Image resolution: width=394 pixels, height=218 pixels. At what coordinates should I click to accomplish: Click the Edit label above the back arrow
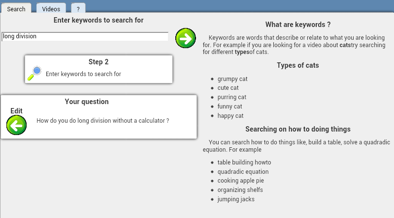pyautogui.click(x=16, y=111)
